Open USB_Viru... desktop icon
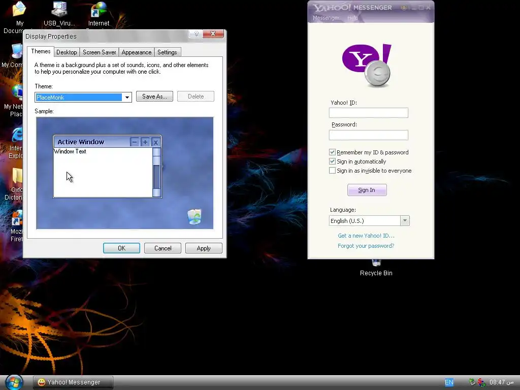Screen dimensions: 520x390 (59, 14)
